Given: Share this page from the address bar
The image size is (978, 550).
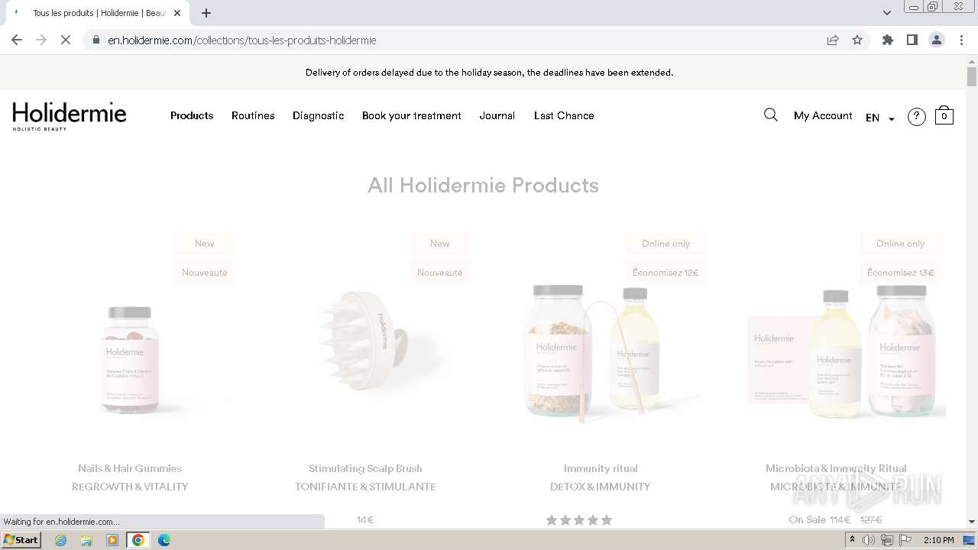Looking at the screenshot, I should [833, 40].
